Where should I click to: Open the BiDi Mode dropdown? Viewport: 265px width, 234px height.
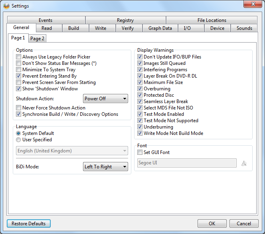105,167
